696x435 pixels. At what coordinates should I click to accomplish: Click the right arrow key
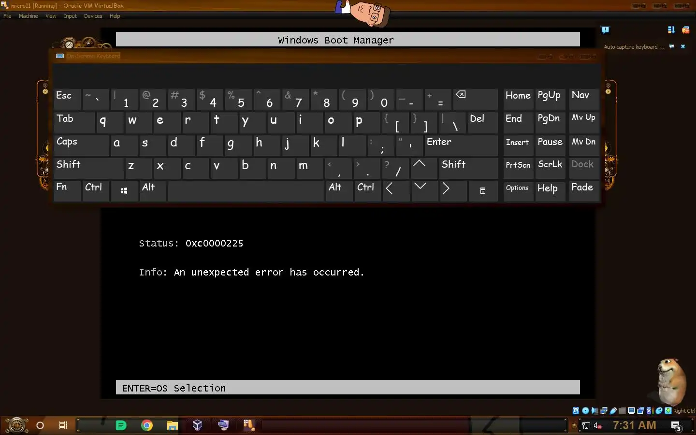[x=452, y=191]
